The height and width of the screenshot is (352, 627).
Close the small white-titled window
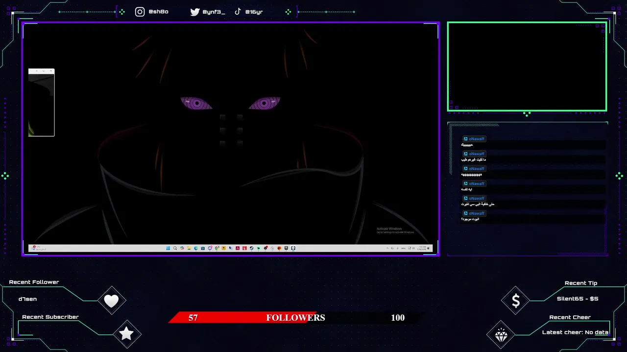point(50,71)
